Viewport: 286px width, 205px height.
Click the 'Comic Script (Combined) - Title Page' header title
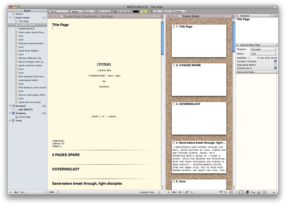tap(88, 16)
